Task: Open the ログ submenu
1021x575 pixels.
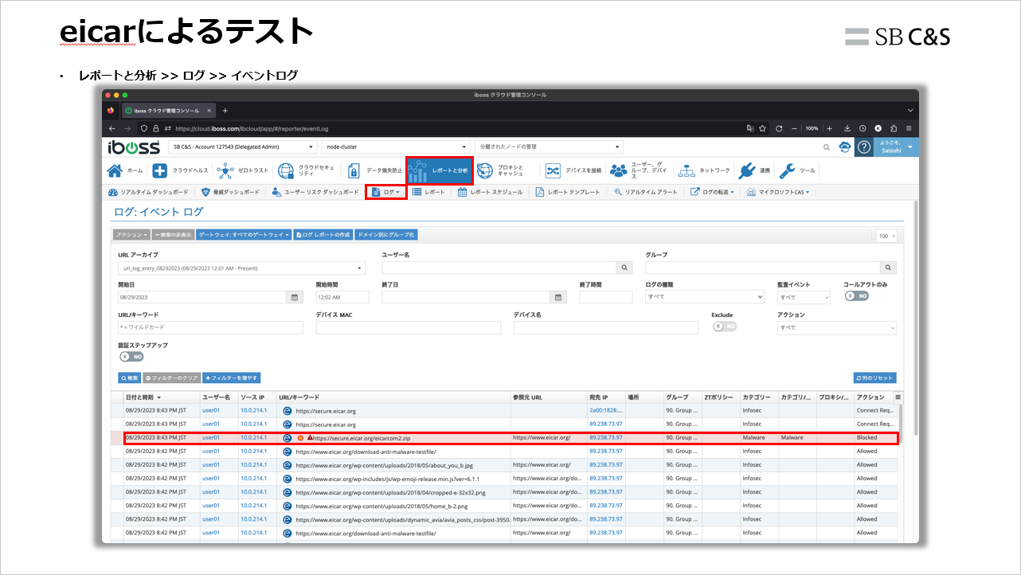Action: (385, 192)
